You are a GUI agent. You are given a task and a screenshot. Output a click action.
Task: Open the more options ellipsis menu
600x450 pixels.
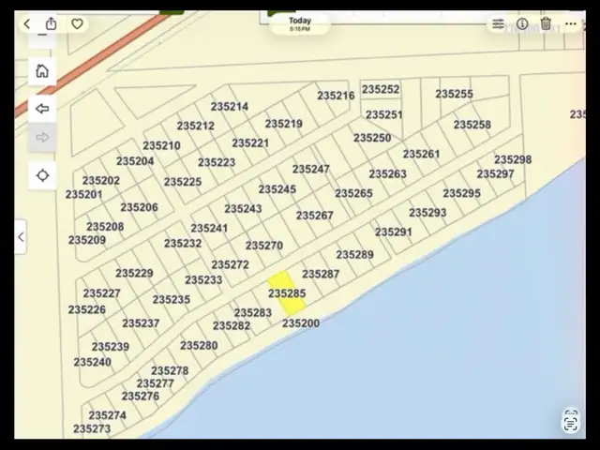(571, 24)
